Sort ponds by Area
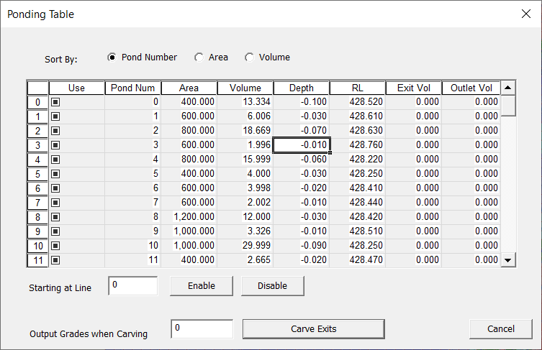This screenshot has width=542, height=350. click(x=199, y=57)
